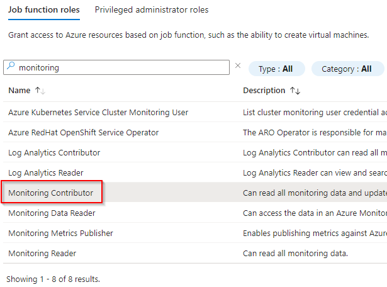
Task: Select the Monitoring Contributor role
Action: pos(51,193)
